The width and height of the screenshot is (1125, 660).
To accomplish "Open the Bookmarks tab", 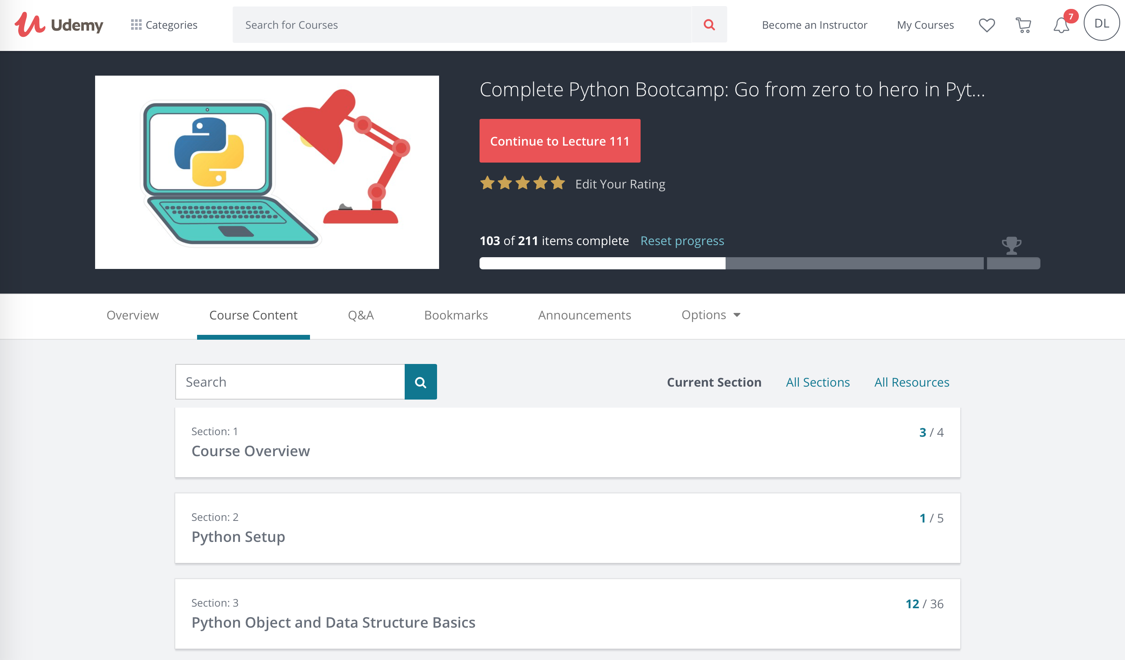I will coord(456,315).
